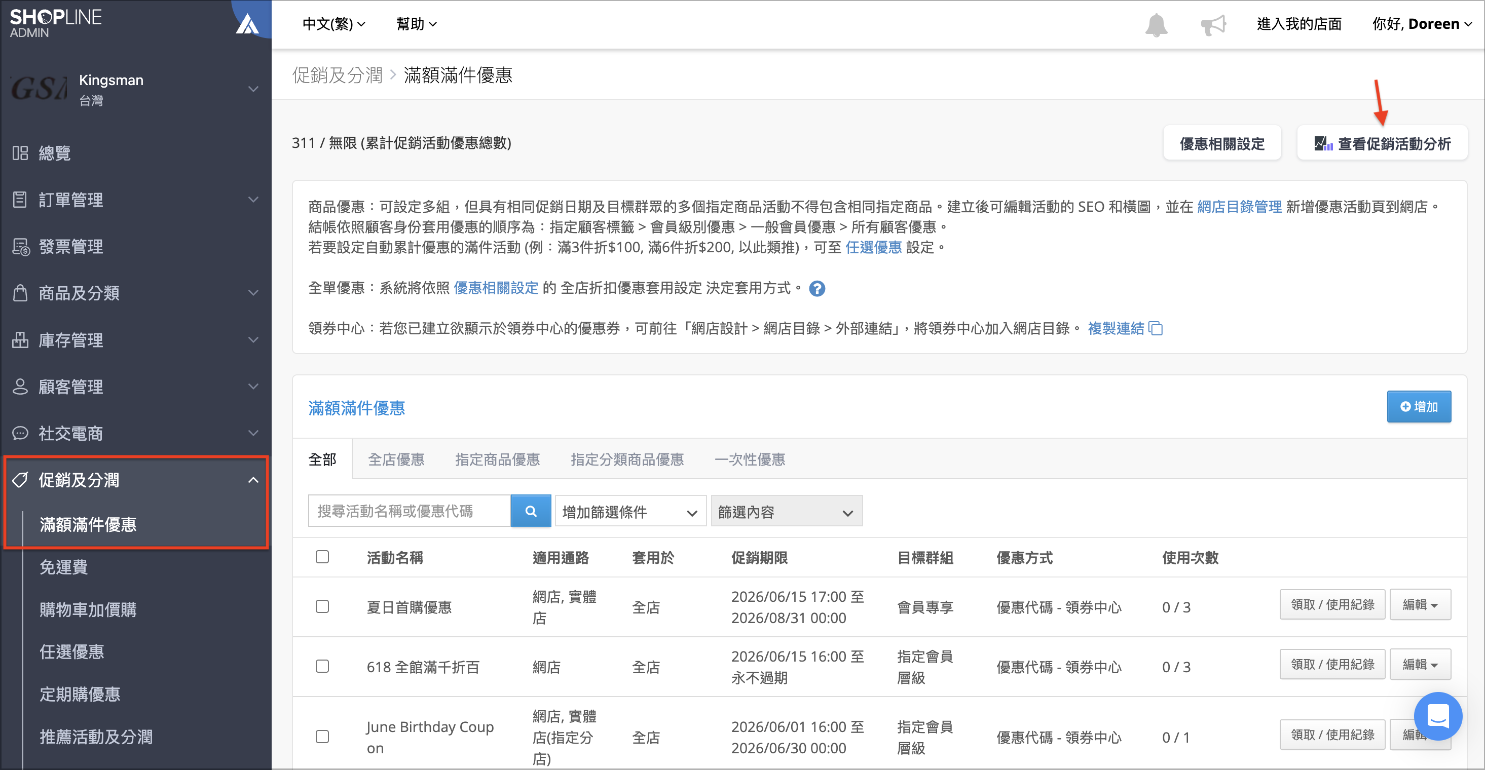Viewport: 1485px width, 770px height.
Task: Click 領取 / 使用紀錄 for June Birthday Coupon
Action: [x=1332, y=735]
